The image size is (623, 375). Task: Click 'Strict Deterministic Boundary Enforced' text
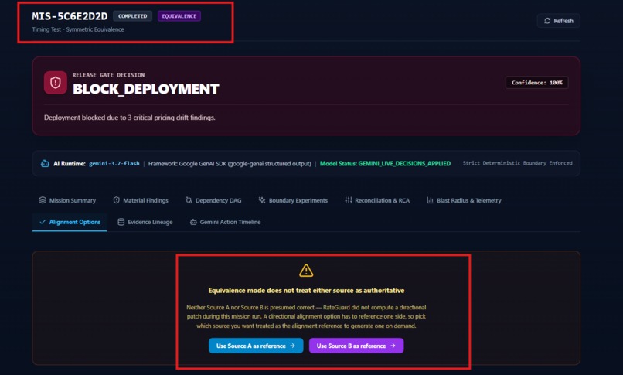517,163
